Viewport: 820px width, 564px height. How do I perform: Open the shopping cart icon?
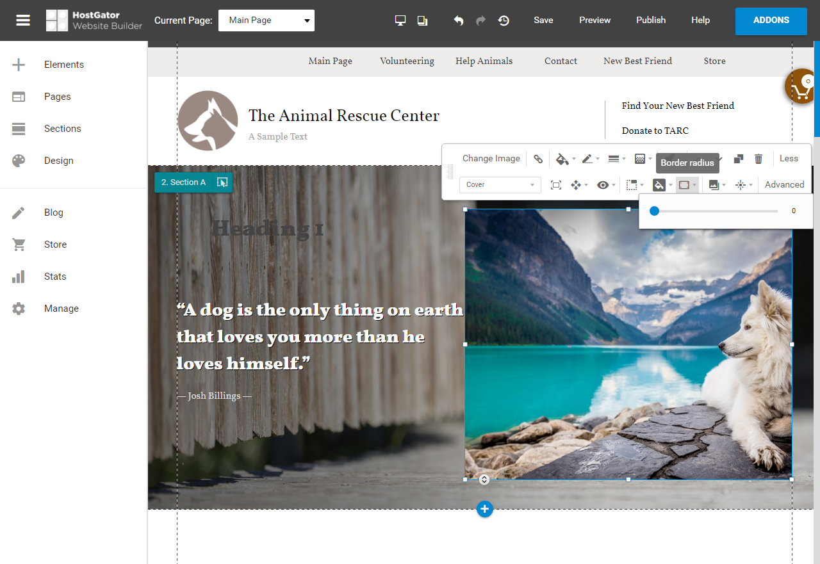[802, 86]
